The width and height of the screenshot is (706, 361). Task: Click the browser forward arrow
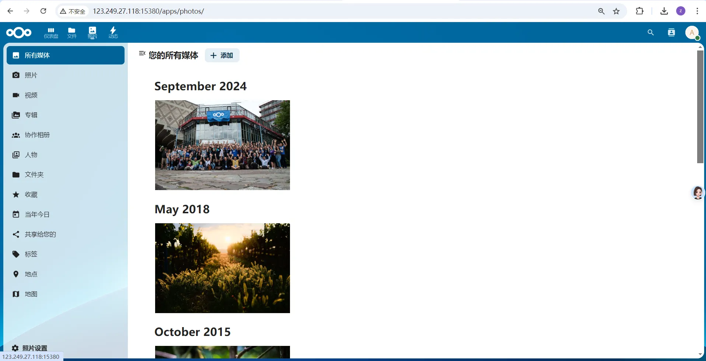point(27,11)
